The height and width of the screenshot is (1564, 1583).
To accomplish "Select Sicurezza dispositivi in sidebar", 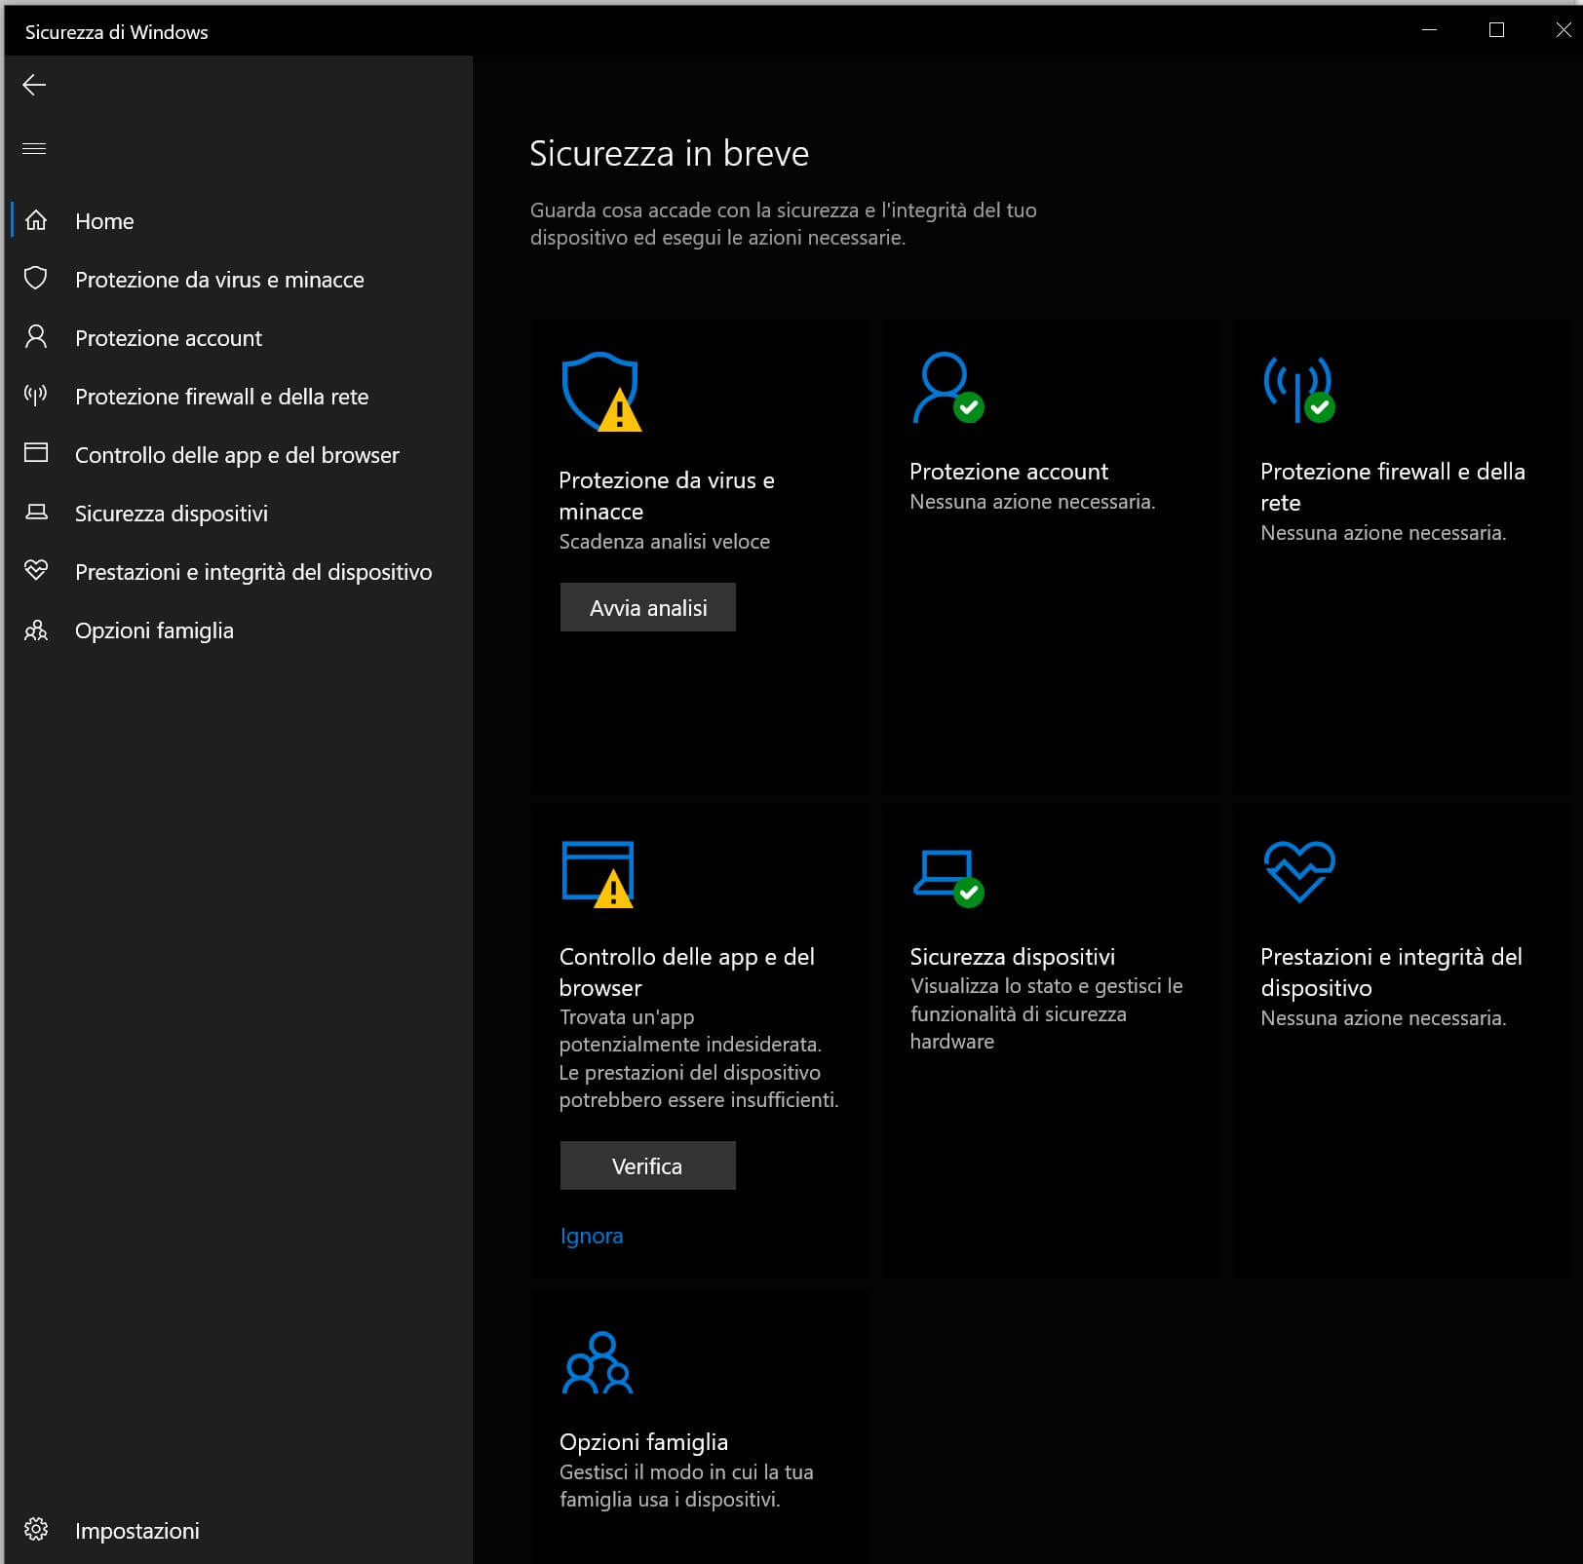I will [x=171, y=514].
